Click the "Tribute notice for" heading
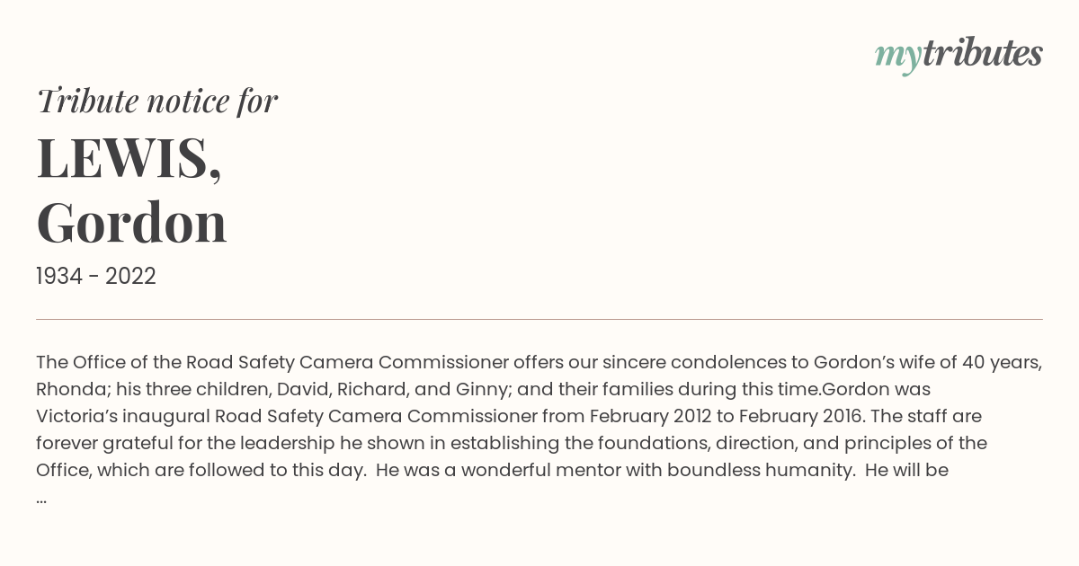1079x566 pixels. tap(156, 101)
